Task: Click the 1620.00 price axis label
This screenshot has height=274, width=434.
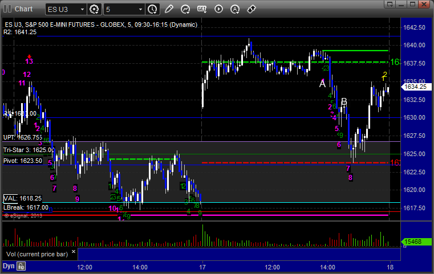Action: (x=415, y=190)
